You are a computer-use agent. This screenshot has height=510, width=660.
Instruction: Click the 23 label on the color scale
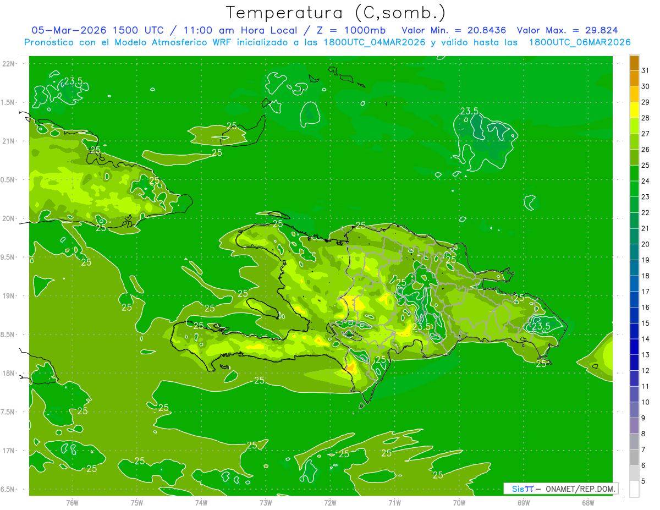pyautogui.click(x=645, y=196)
